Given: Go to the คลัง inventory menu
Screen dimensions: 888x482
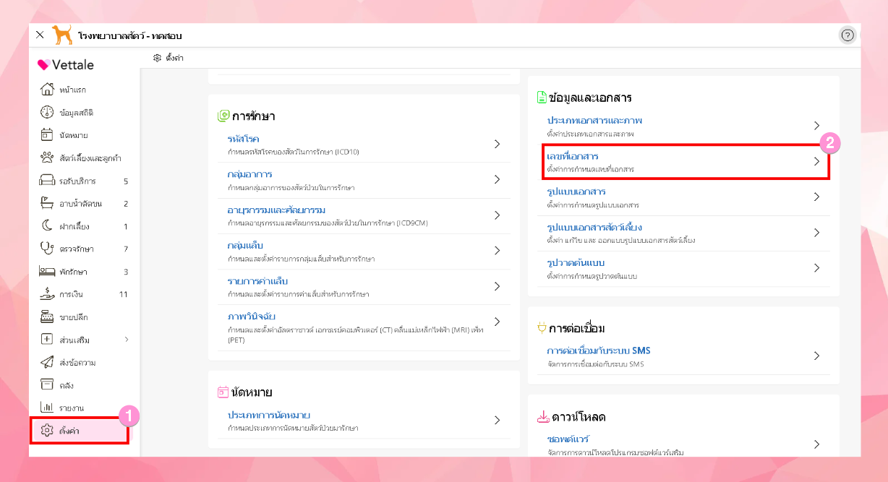Looking at the screenshot, I should tap(67, 385).
